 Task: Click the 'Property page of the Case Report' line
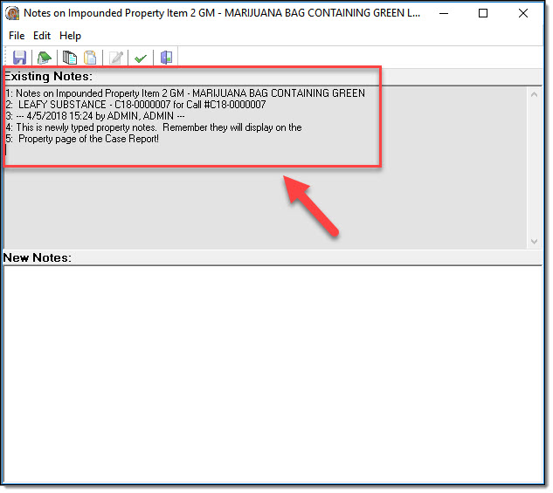(x=87, y=139)
